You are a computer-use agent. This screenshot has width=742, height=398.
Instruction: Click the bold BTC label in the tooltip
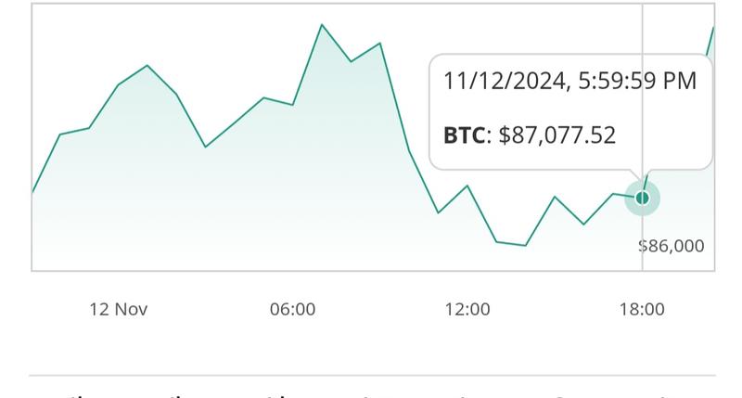coord(464,135)
